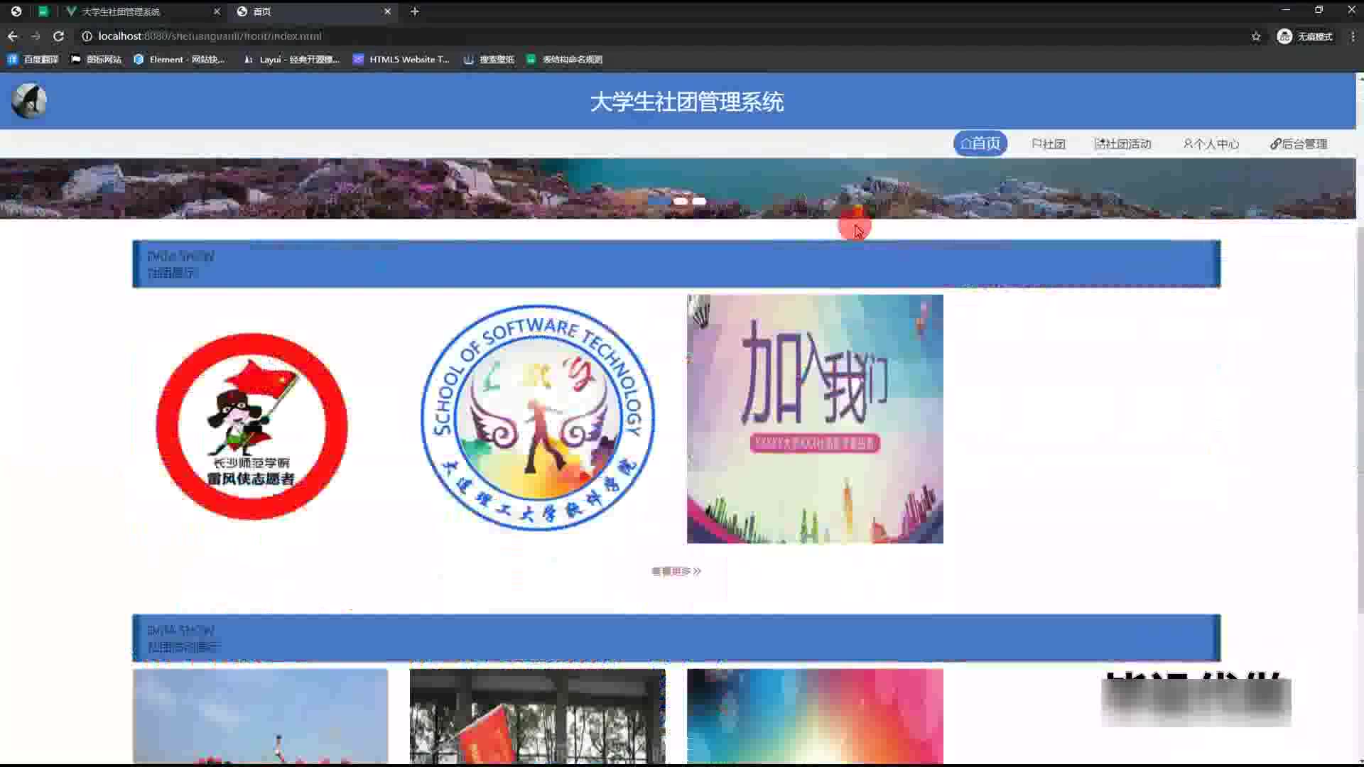
Task: Select the second carousel indicator dot
Action: click(x=681, y=202)
